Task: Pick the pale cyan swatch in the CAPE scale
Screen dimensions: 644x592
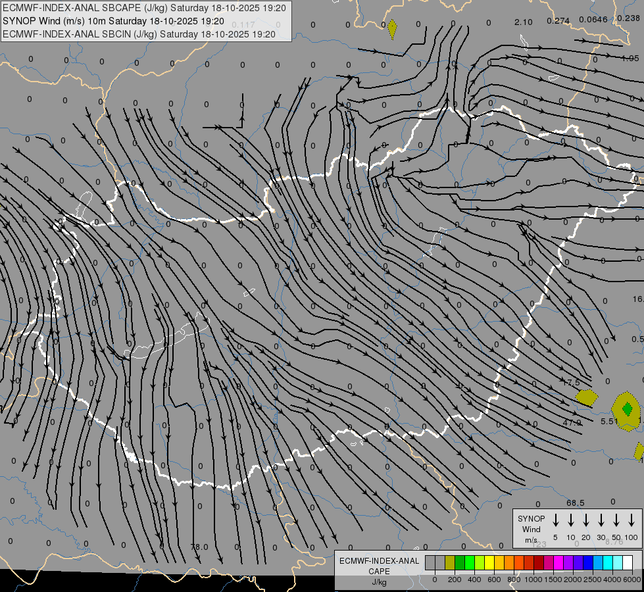Action: [617, 562]
